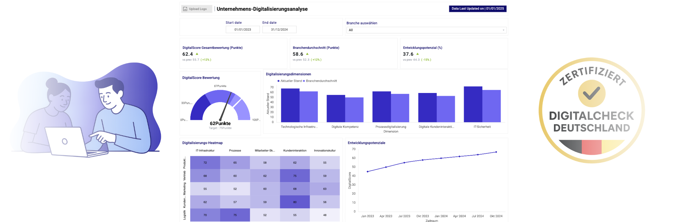
Task: Click the Zertifiziert checkmark badge icon
Action: coord(591,93)
